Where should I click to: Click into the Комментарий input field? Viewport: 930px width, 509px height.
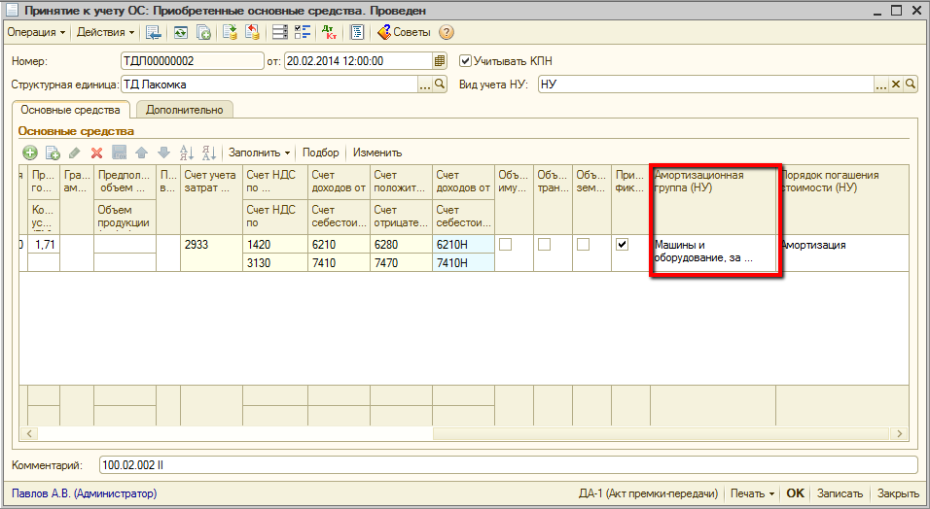(506, 465)
